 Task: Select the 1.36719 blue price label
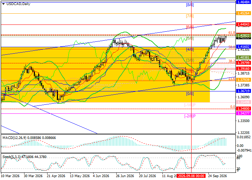[x=243, y=91]
